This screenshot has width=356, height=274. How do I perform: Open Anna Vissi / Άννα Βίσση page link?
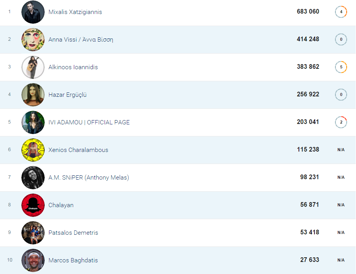[x=80, y=40]
